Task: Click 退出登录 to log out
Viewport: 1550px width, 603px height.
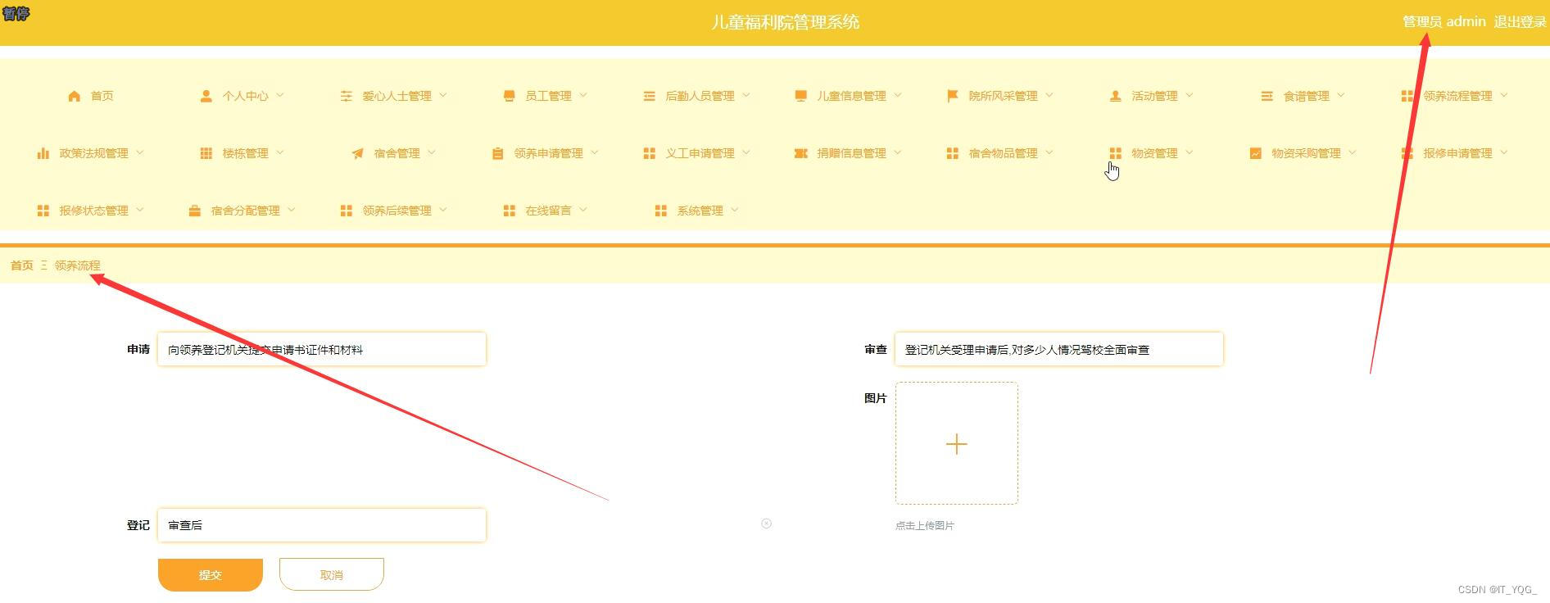Action: (1520, 22)
